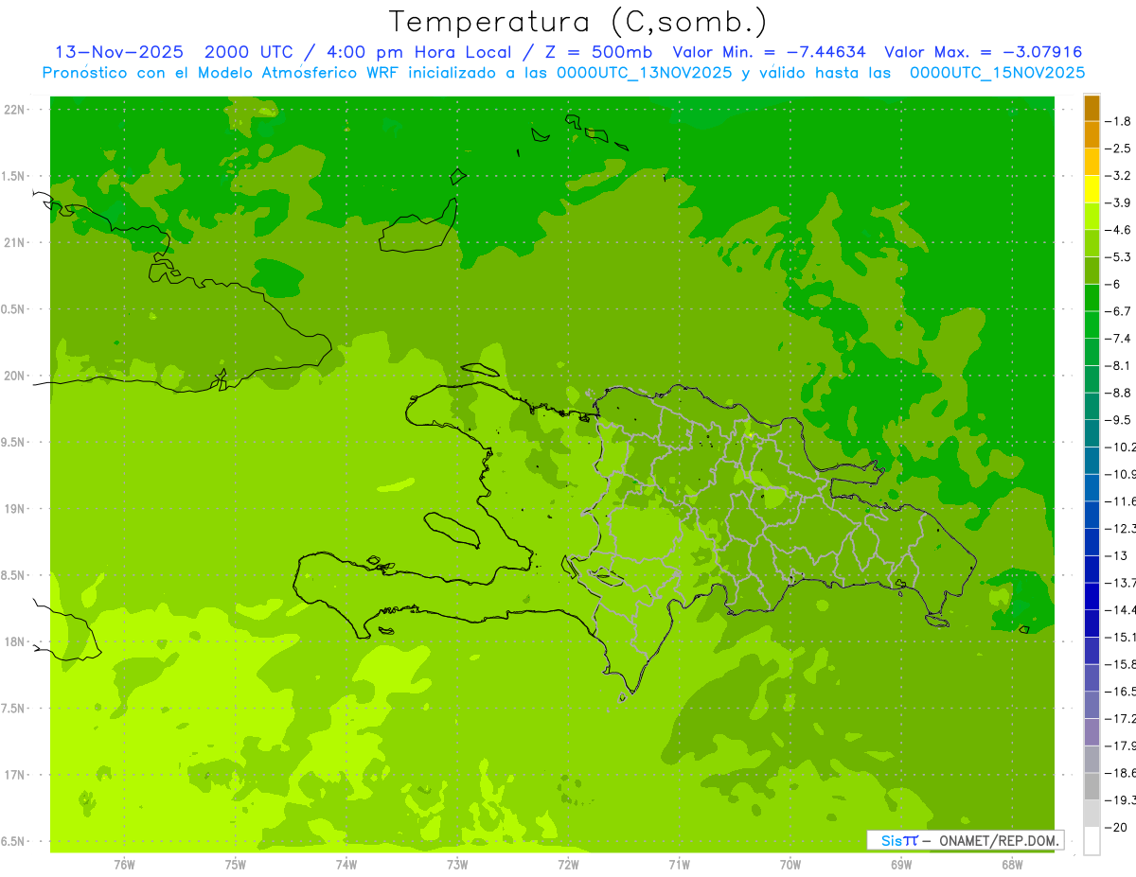Click the '-14.4' colorbar tick label
The image size is (1136, 877).
coord(1120,610)
